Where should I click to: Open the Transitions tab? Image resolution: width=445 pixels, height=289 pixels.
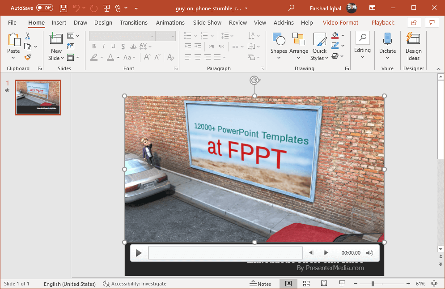tap(133, 22)
